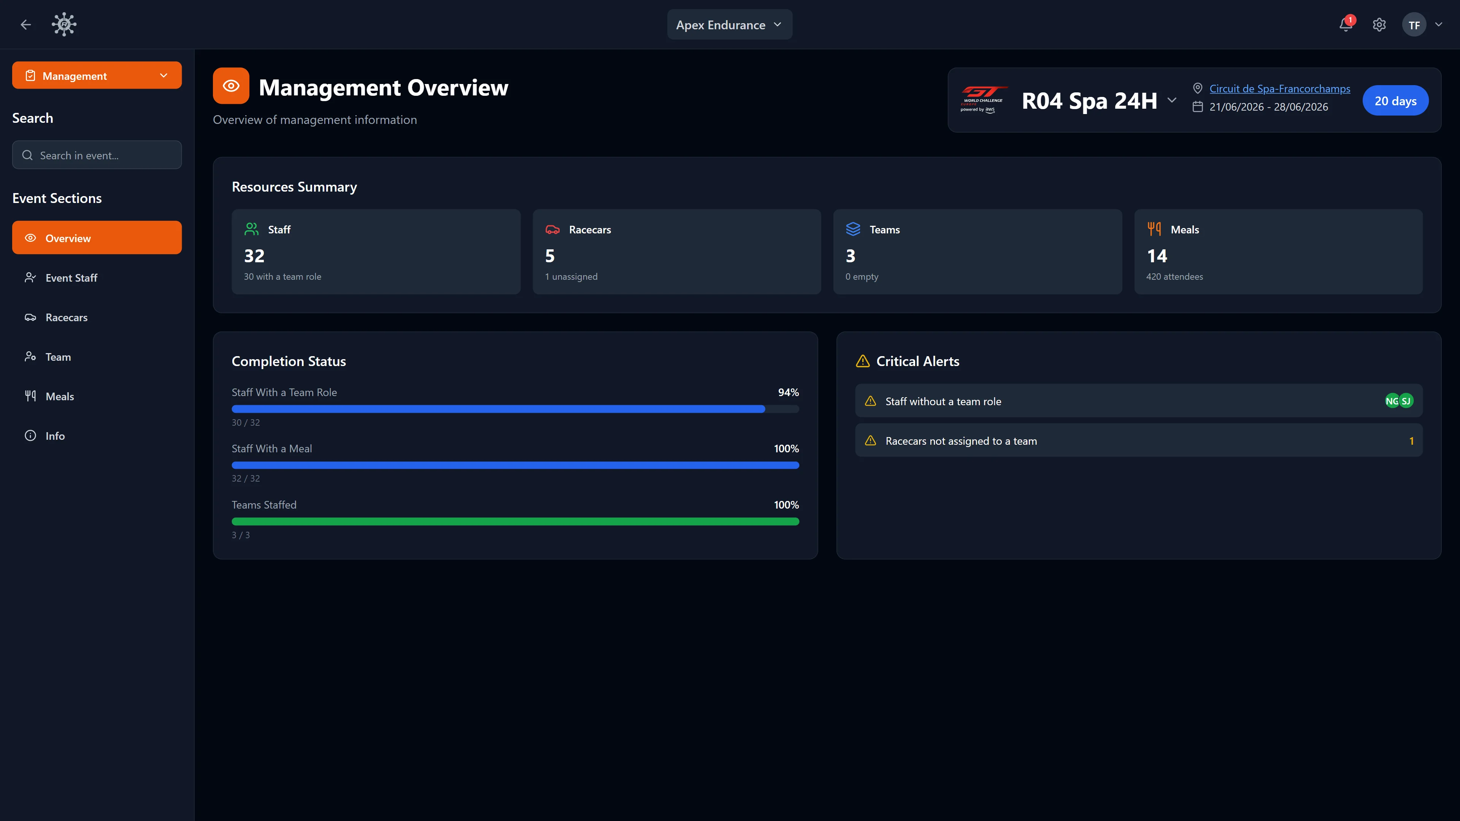Open the Staff without a team role alert
Viewport: 1460px width, 821px height.
pos(1139,401)
